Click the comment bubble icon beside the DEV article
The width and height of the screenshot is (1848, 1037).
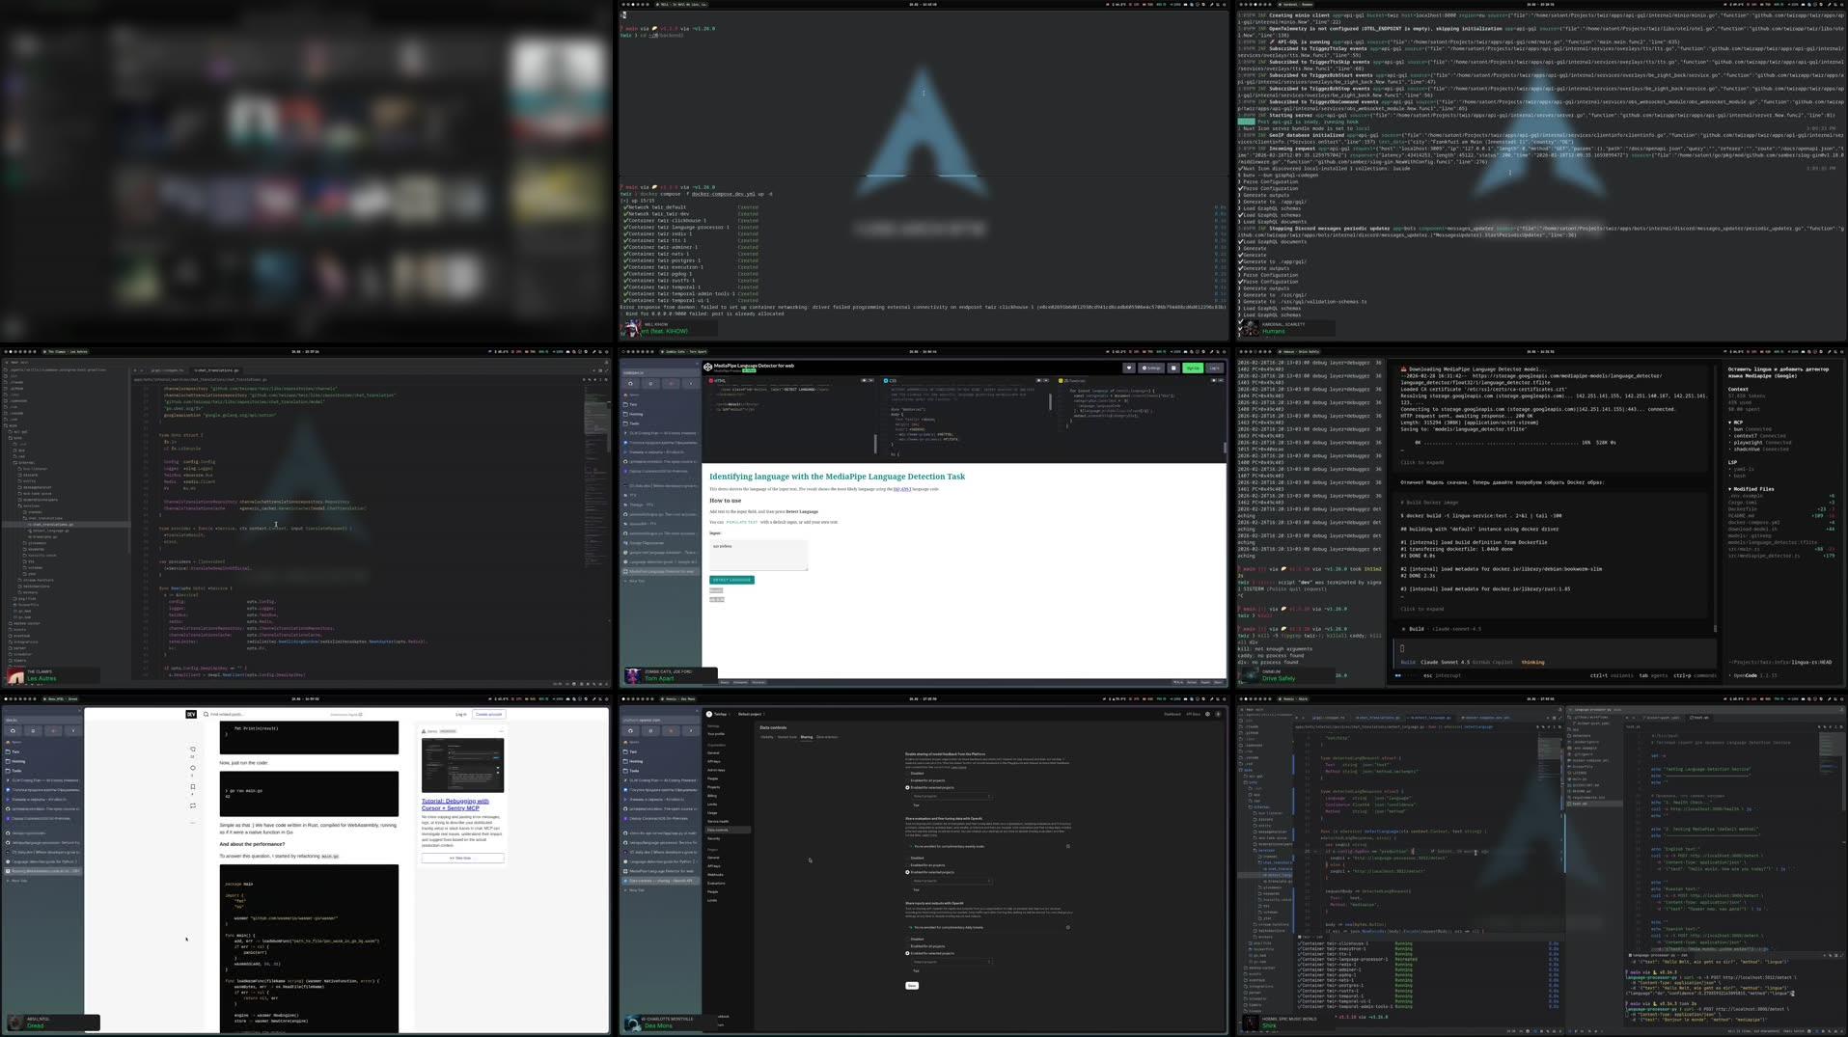click(x=193, y=768)
